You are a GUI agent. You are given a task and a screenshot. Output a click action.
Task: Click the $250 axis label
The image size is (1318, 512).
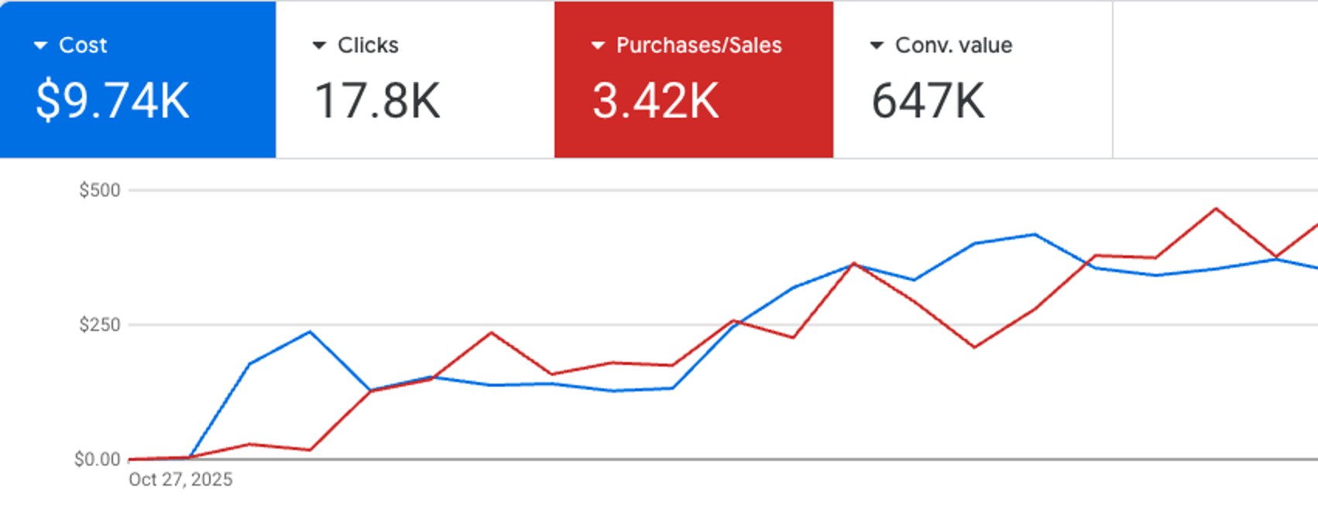tap(100, 325)
